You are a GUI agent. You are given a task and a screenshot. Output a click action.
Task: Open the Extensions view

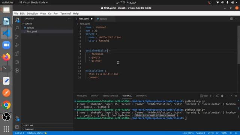click(x=17, y=54)
